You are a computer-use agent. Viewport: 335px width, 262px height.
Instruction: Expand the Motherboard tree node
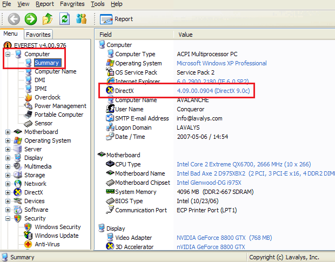pos(8,132)
